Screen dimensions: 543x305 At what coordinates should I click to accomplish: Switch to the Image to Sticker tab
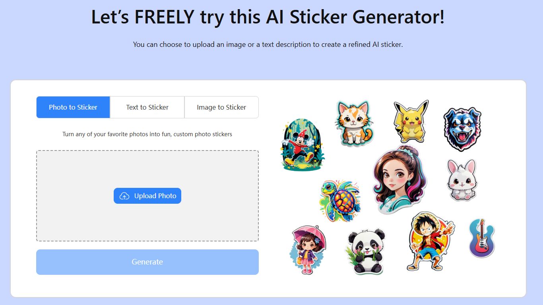221,107
